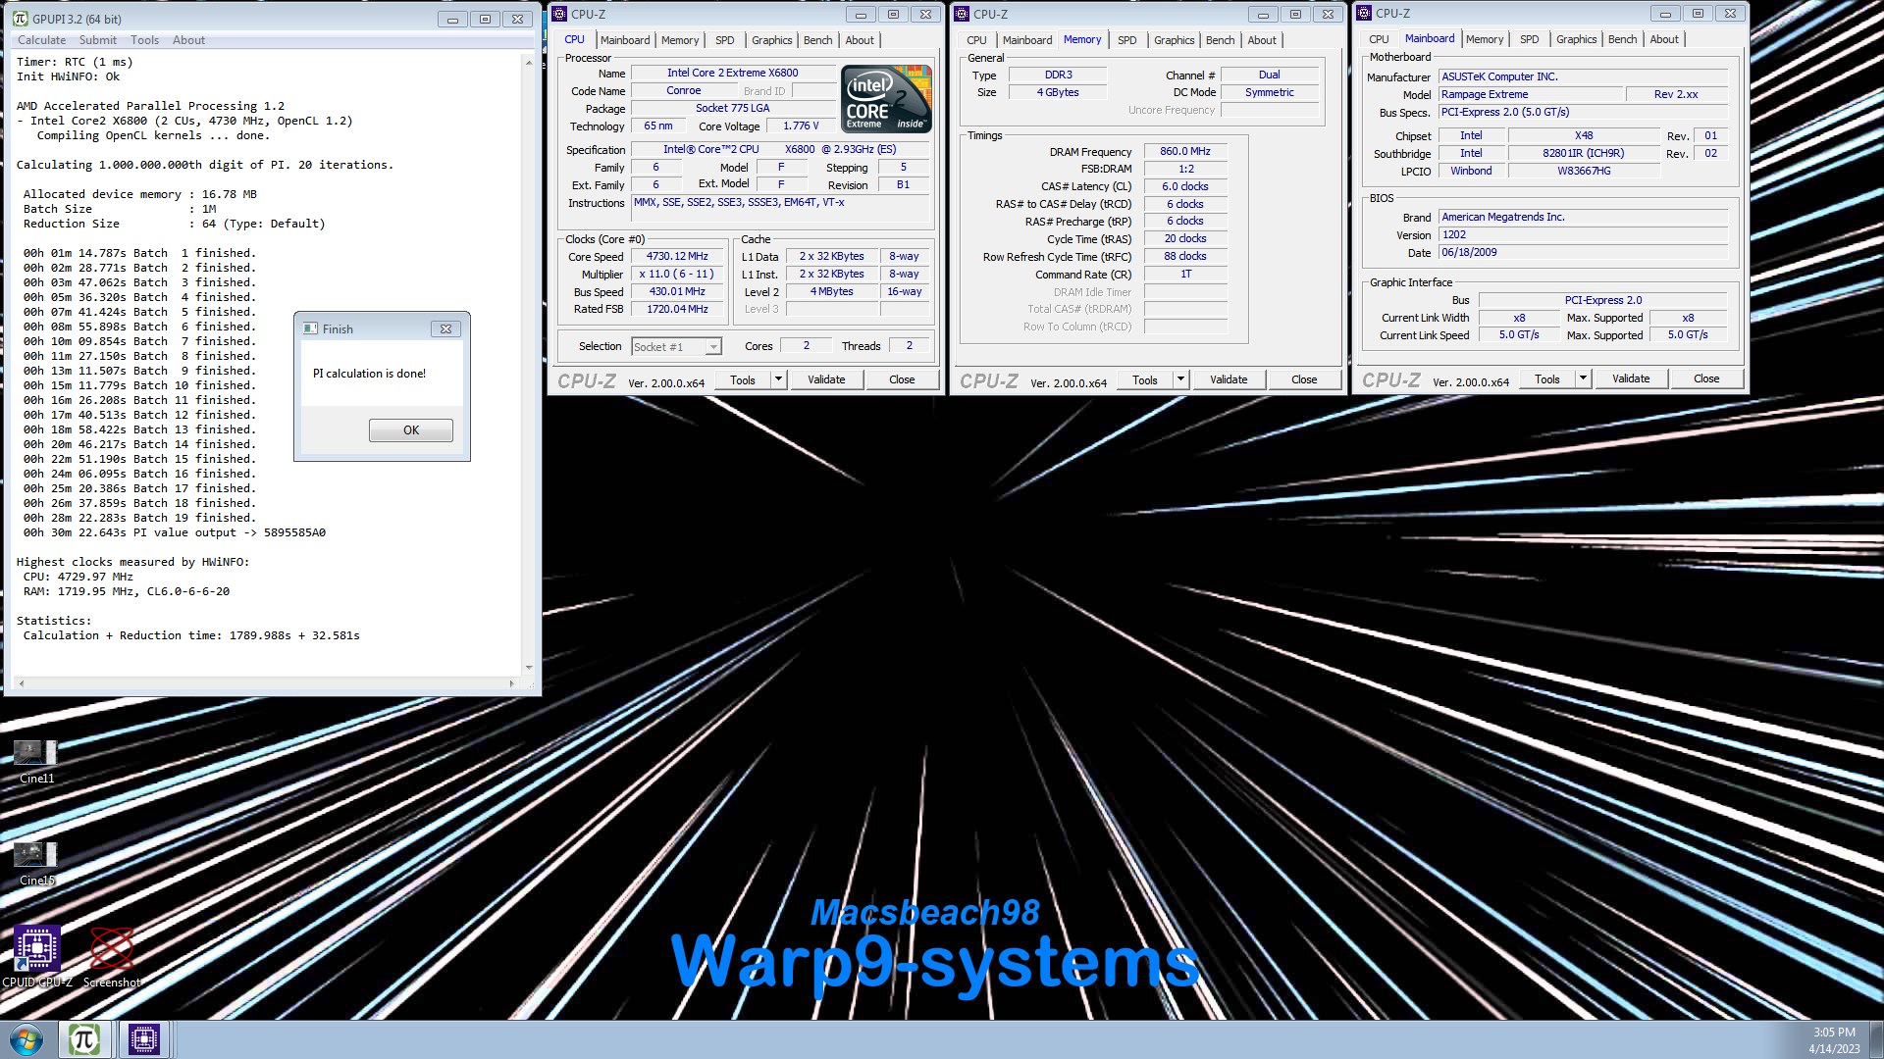Click the DRAM Frequency value 860.0 MHz
Image resolution: width=1884 pixels, height=1059 pixels.
coord(1185,151)
